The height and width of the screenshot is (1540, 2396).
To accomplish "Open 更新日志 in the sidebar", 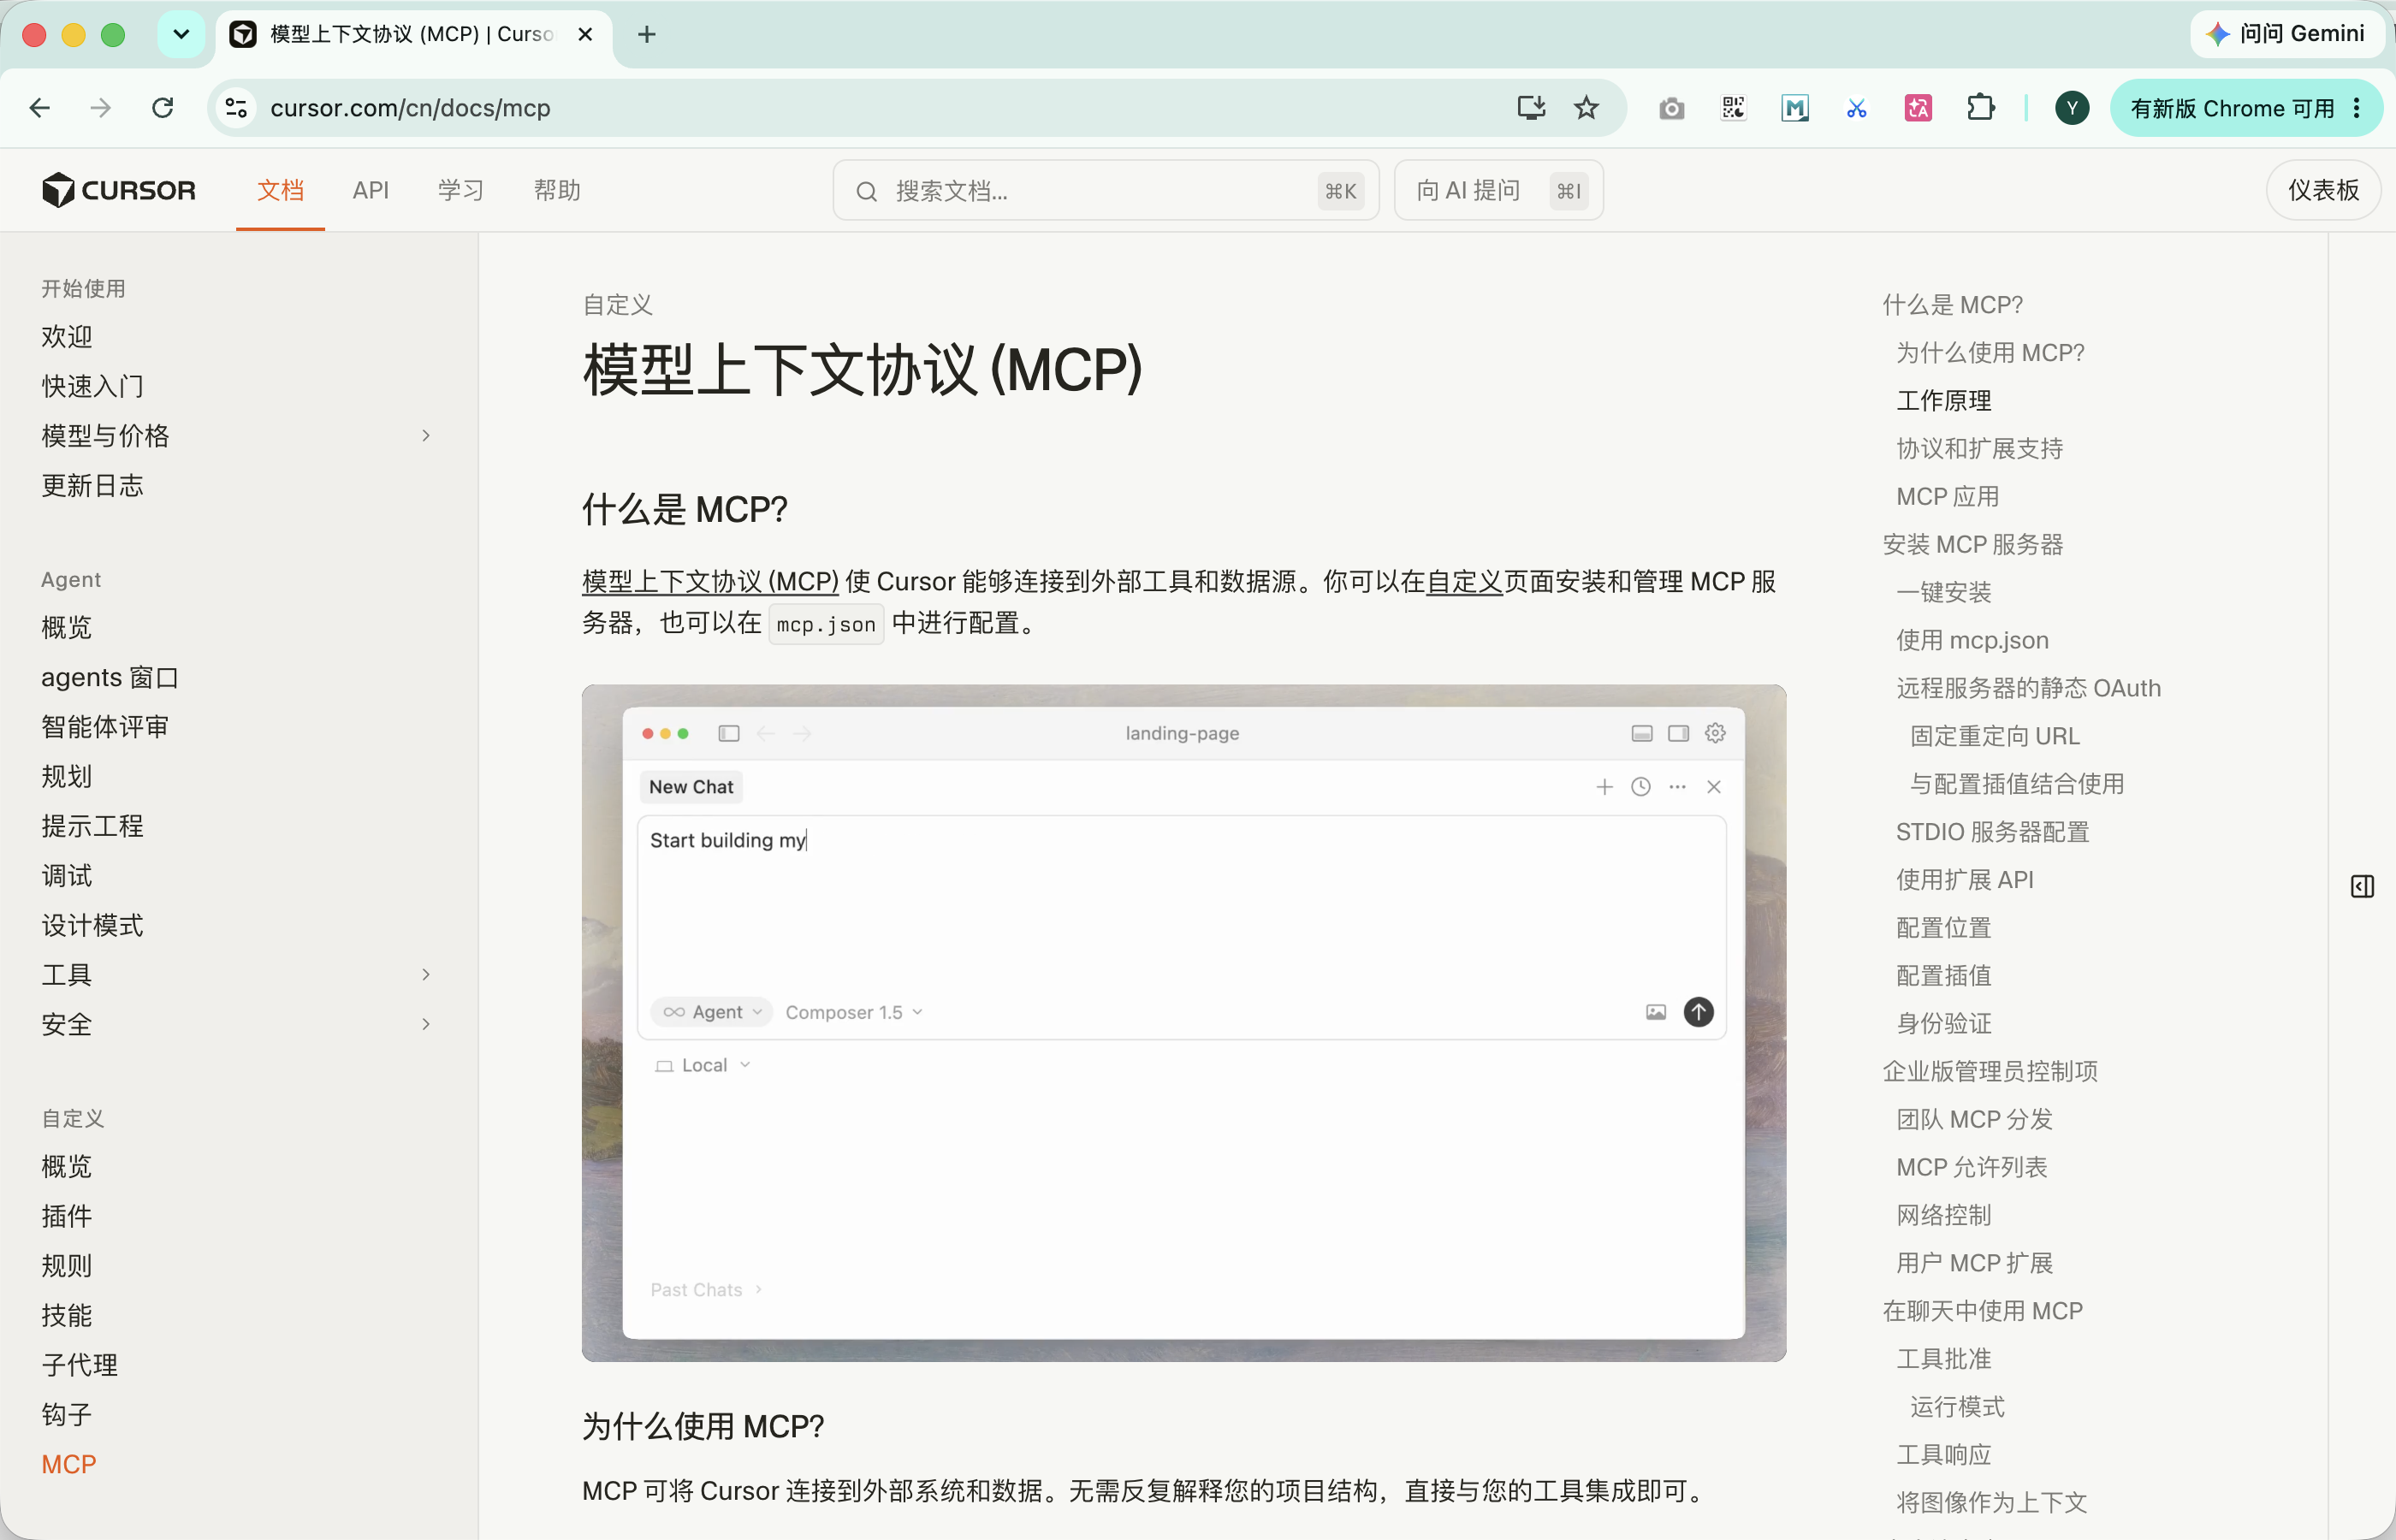I will tap(93, 486).
